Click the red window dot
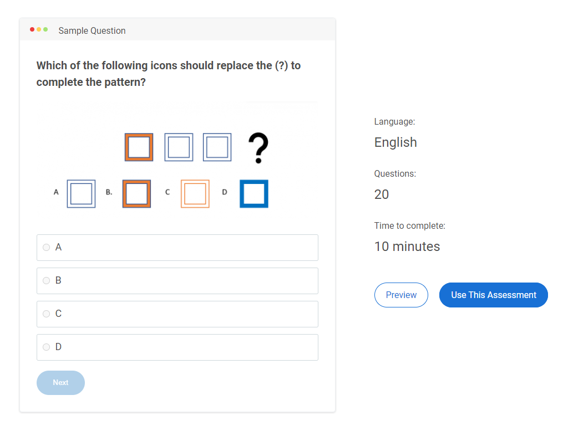568x431 pixels. click(x=32, y=29)
